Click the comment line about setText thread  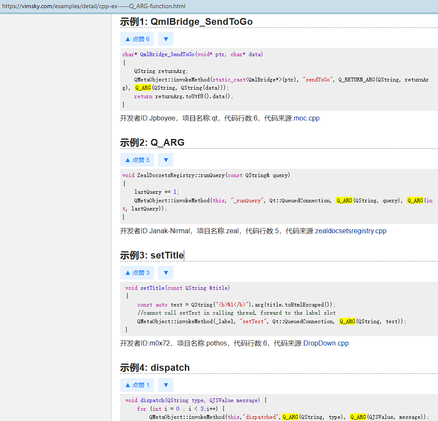pyautogui.click(x=236, y=313)
